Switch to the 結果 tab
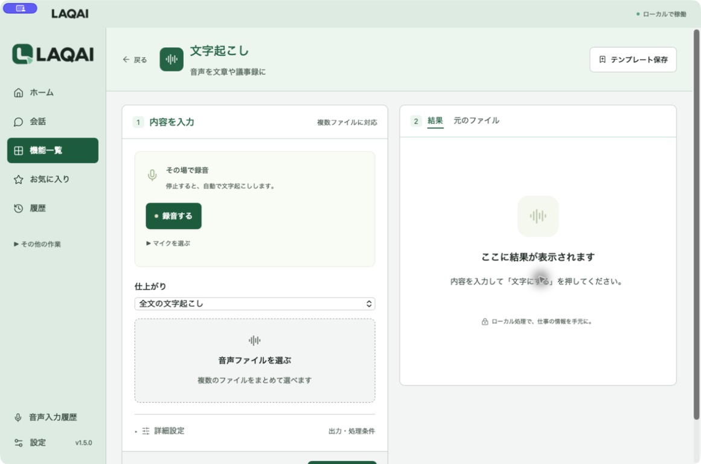 pos(435,120)
